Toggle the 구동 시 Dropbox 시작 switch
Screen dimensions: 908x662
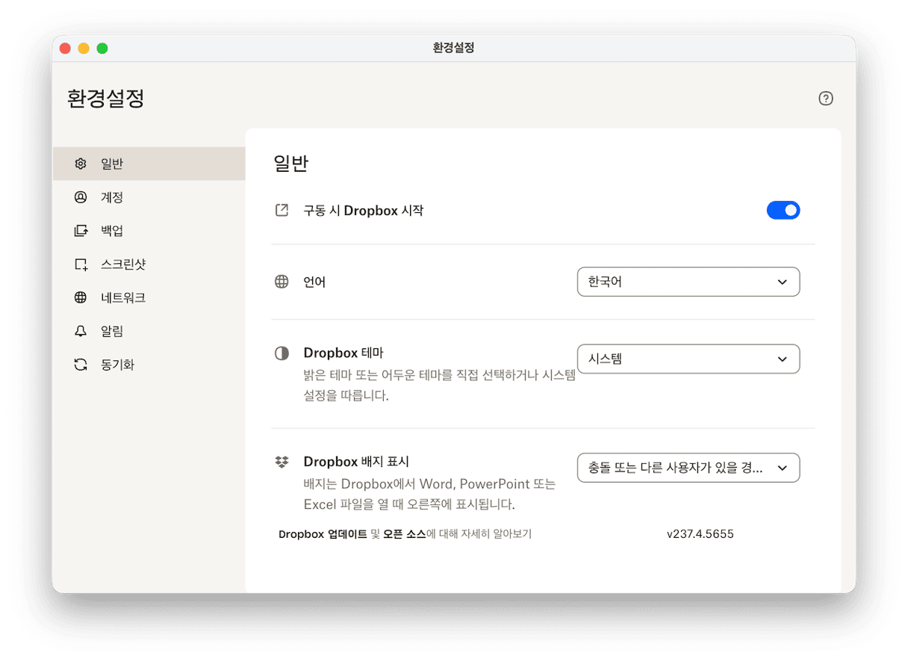coord(783,211)
